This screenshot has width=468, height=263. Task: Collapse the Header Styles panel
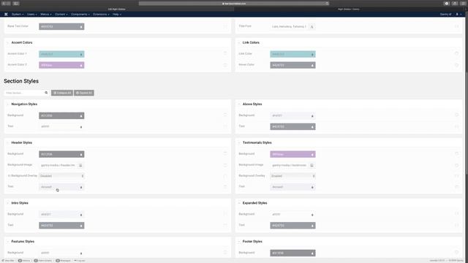(x=8, y=142)
